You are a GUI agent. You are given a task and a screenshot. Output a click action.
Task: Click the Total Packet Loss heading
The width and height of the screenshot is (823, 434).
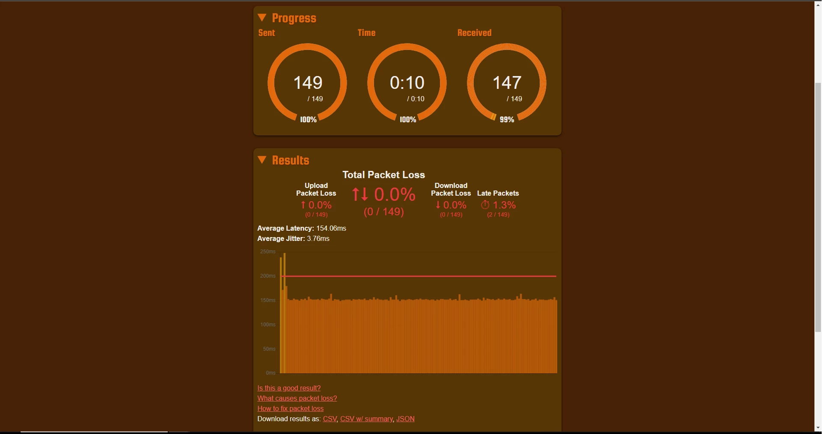(383, 175)
